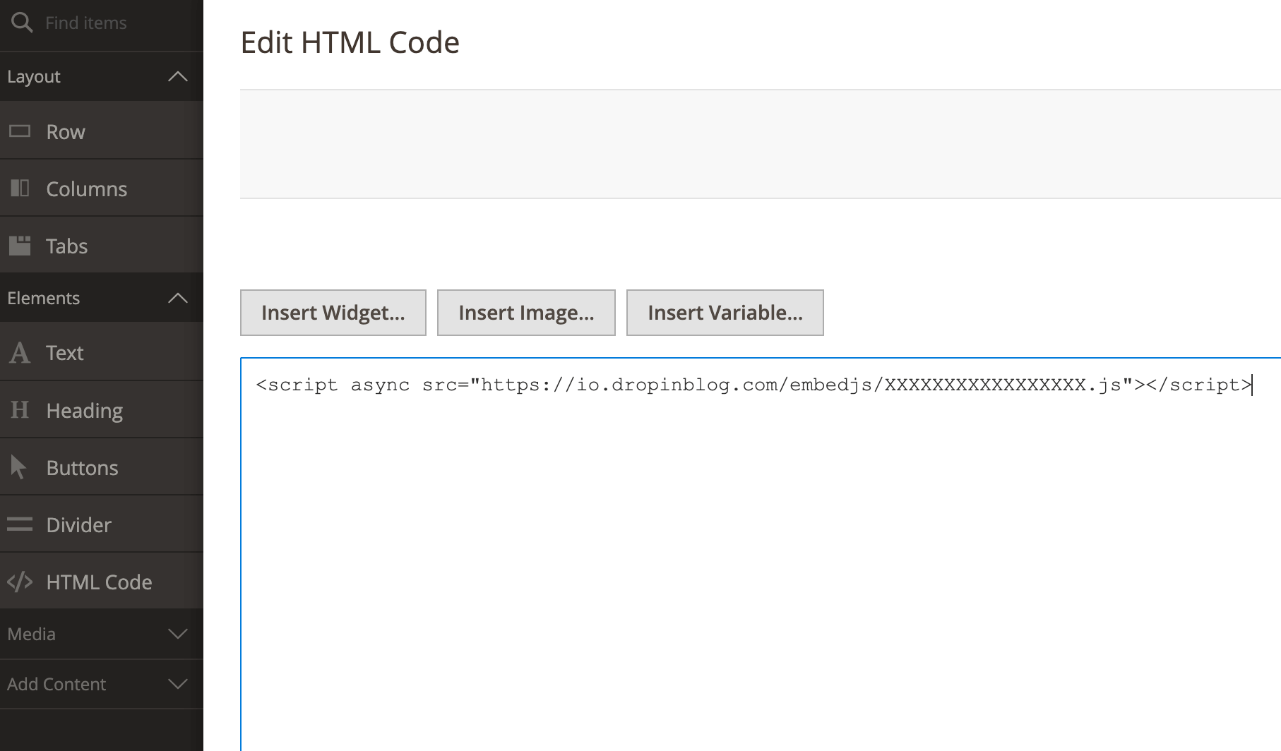The image size is (1281, 751).
Task: Click the Tabs layout icon
Action: 20,246
